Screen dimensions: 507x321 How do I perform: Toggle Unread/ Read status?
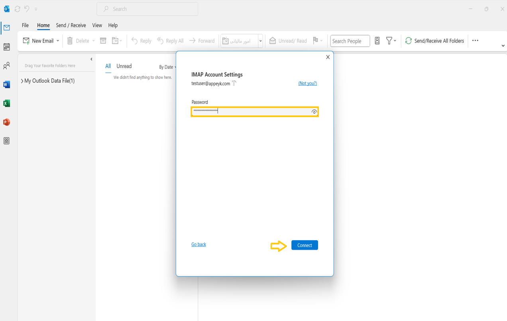click(x=288, y=41)
